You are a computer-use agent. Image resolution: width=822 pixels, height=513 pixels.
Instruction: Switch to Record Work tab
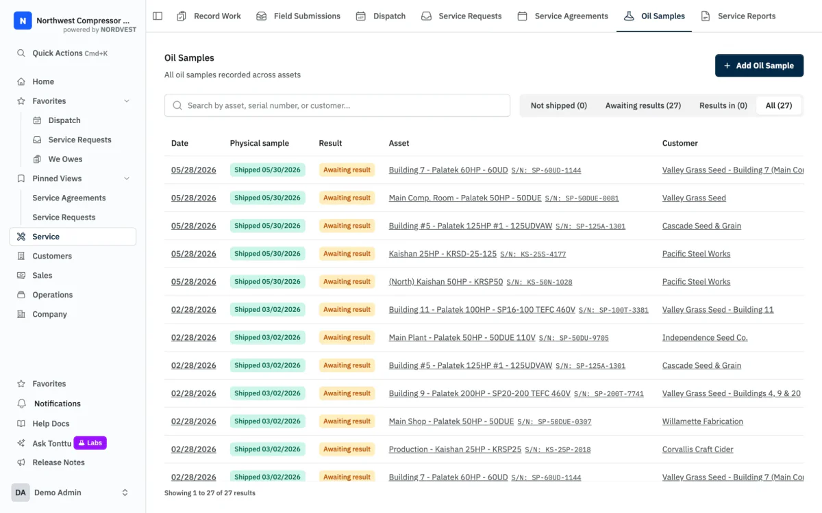[209, 16]
